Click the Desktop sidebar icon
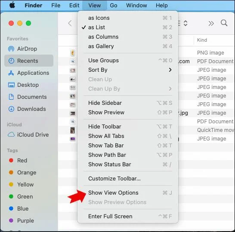This screenshot has width=235, height=232. tap(11, 85)
